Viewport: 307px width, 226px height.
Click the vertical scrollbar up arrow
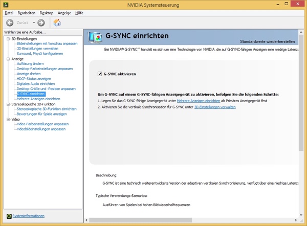(301, 32)
